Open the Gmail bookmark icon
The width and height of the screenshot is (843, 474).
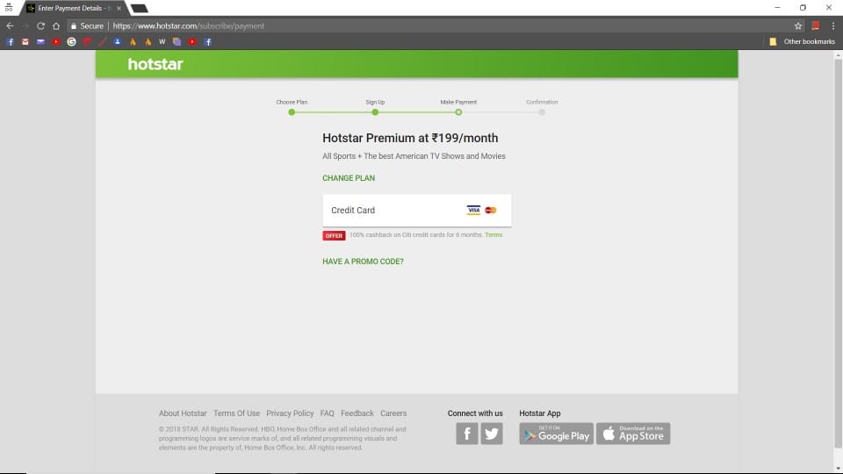[x=25, y=41]
